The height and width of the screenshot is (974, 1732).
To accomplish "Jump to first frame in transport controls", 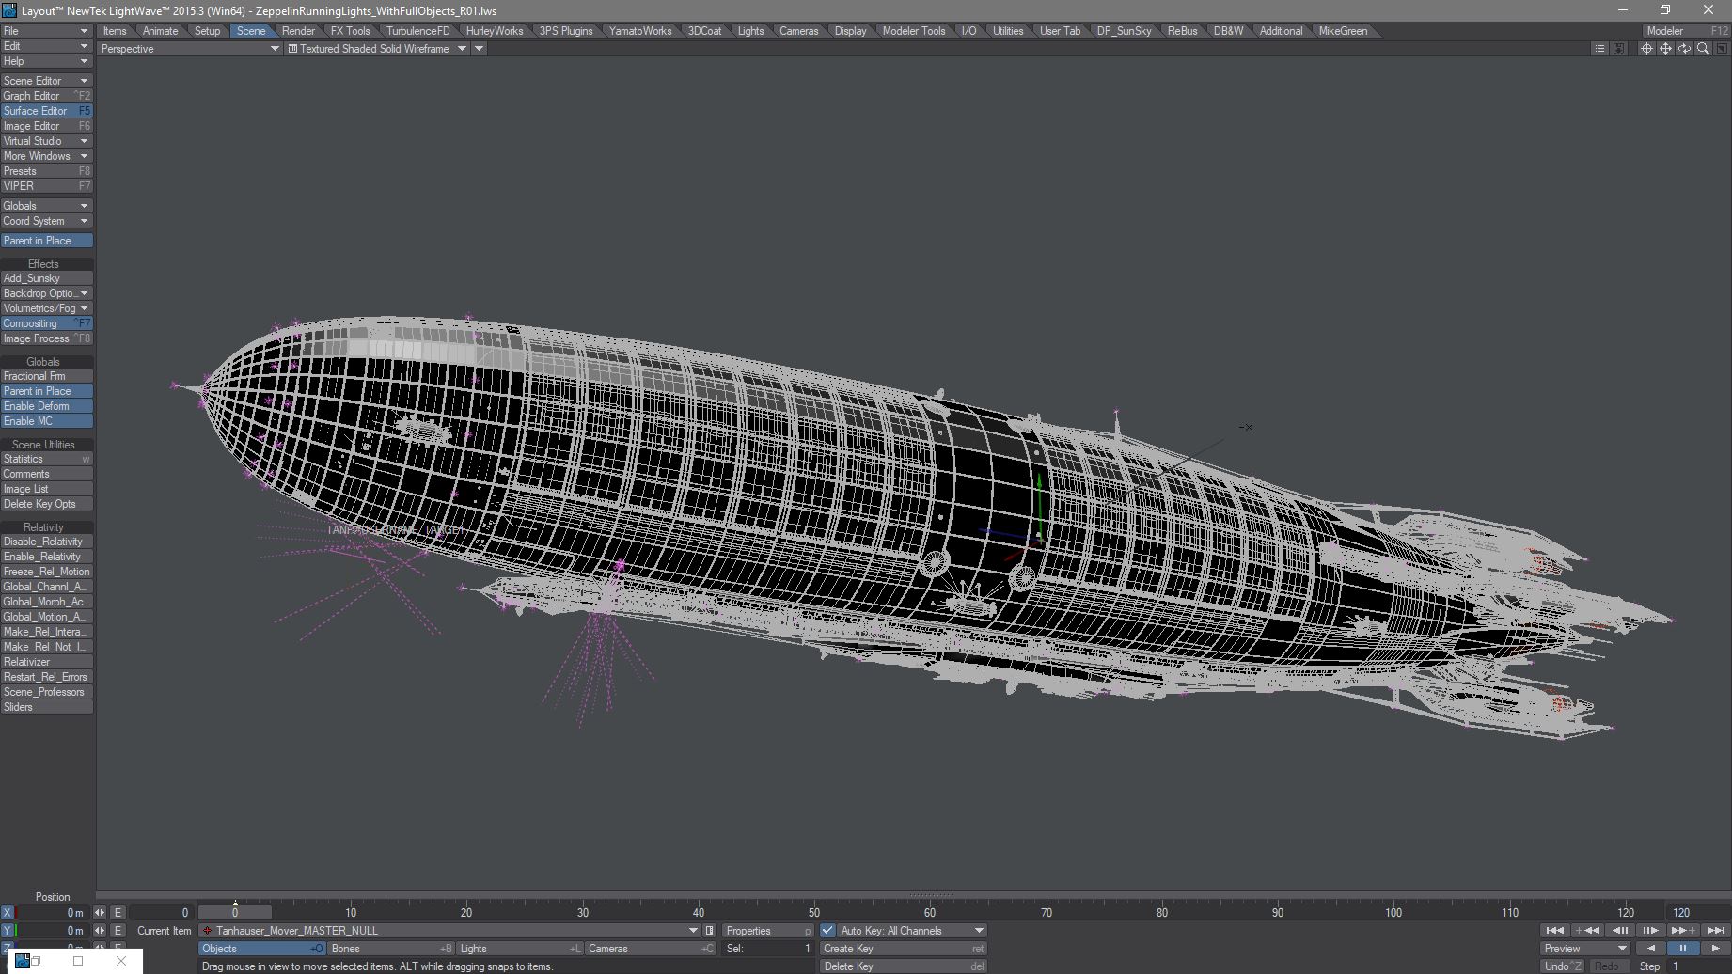I will tap(1554, 931).
